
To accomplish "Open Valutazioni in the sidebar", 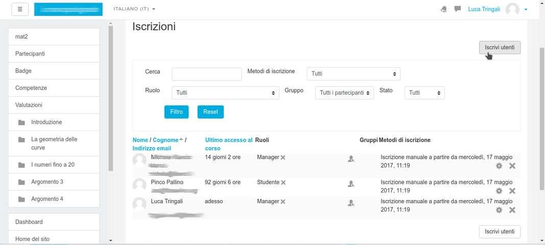I will coord(54,105).
